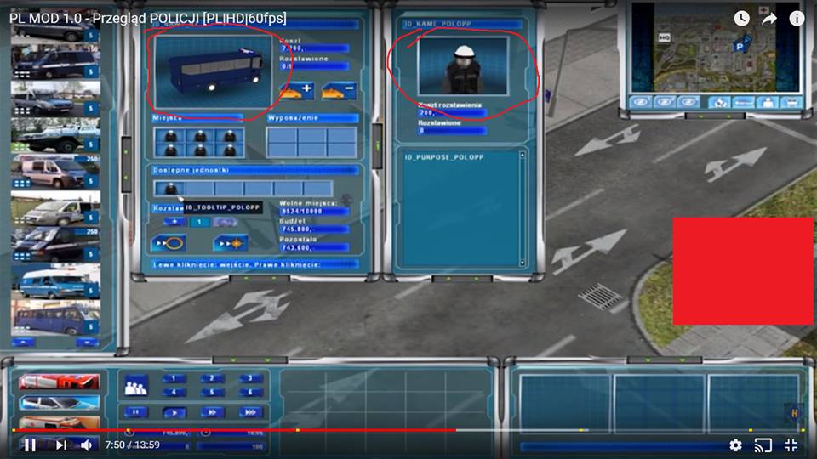Click the person icon under minimap
817x459 pixels.
click(768, 103)
